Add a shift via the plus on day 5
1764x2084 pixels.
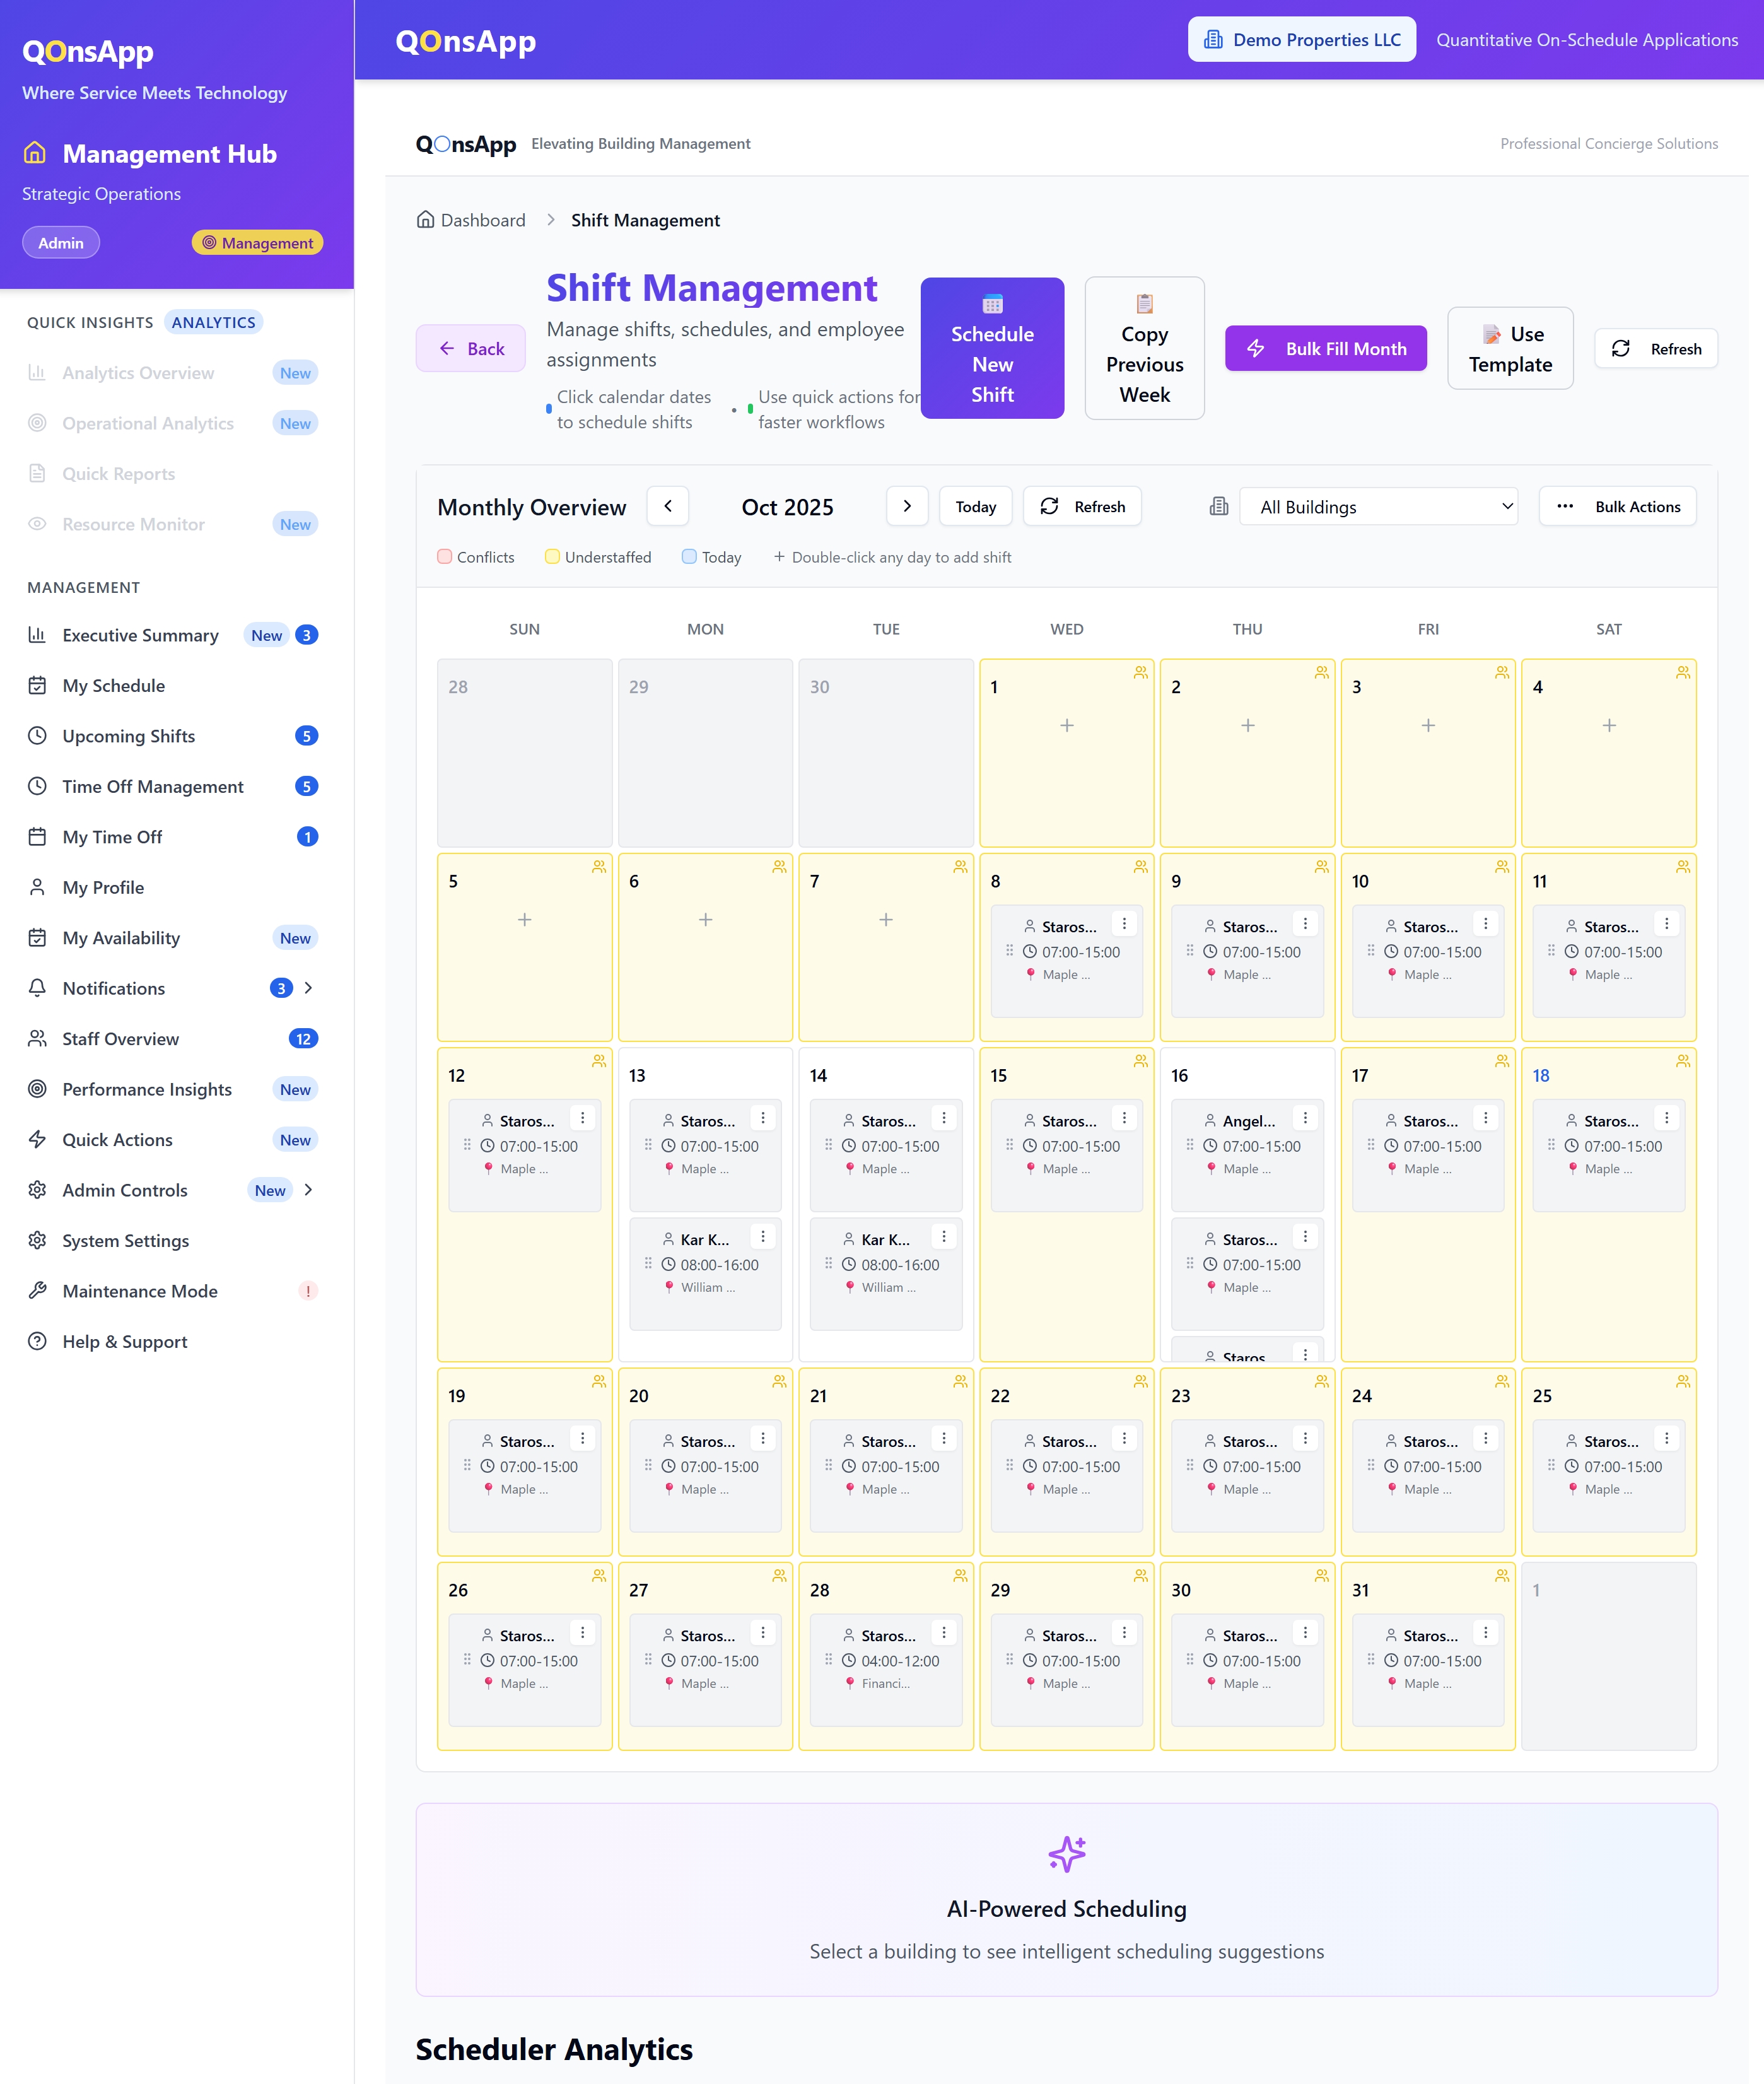coord(524,919)
